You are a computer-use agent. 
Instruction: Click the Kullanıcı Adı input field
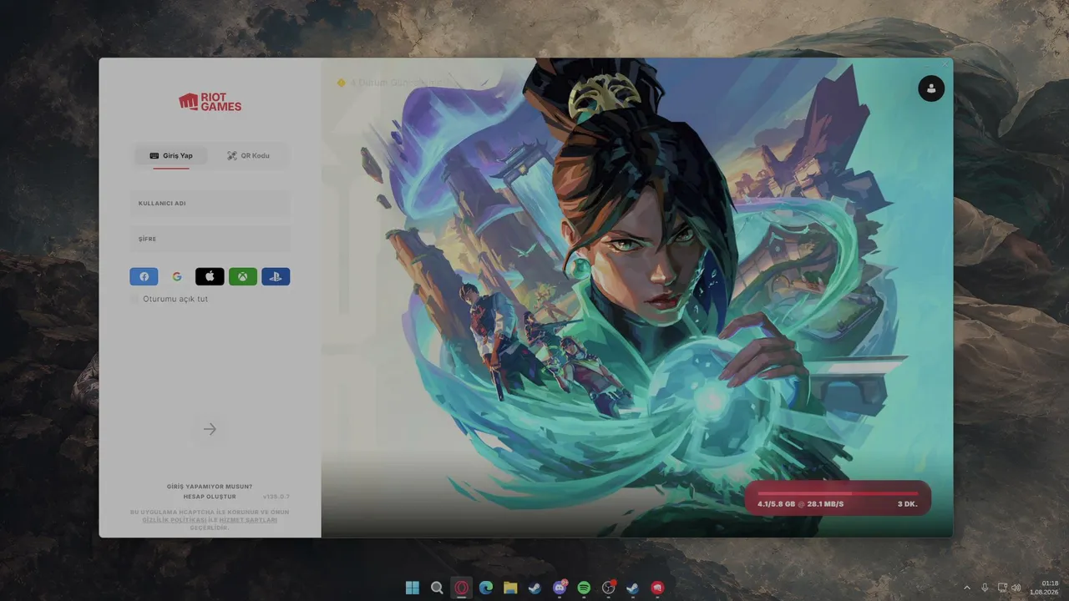(210, 203)
